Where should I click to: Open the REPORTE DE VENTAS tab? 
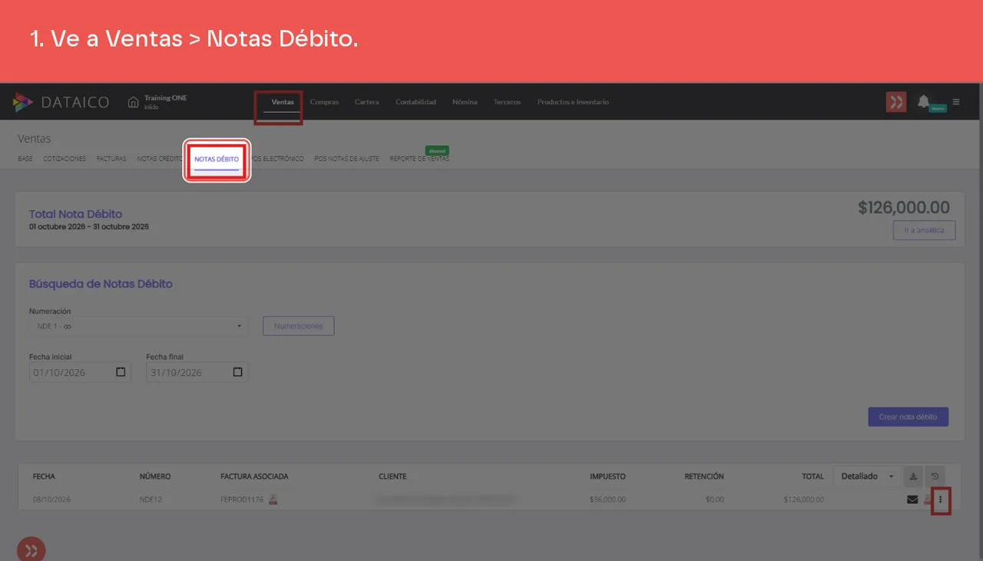point(419,159)
